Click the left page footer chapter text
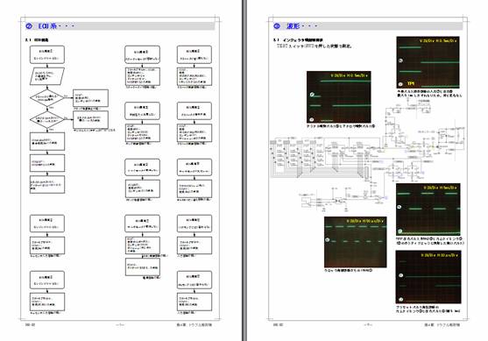This screenshot has height=341, width=488. (x=194, y=325)
